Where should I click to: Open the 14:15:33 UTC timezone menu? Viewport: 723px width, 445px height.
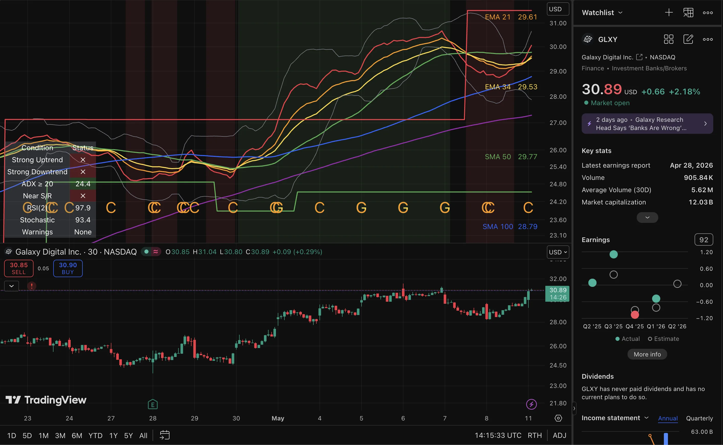498,435
